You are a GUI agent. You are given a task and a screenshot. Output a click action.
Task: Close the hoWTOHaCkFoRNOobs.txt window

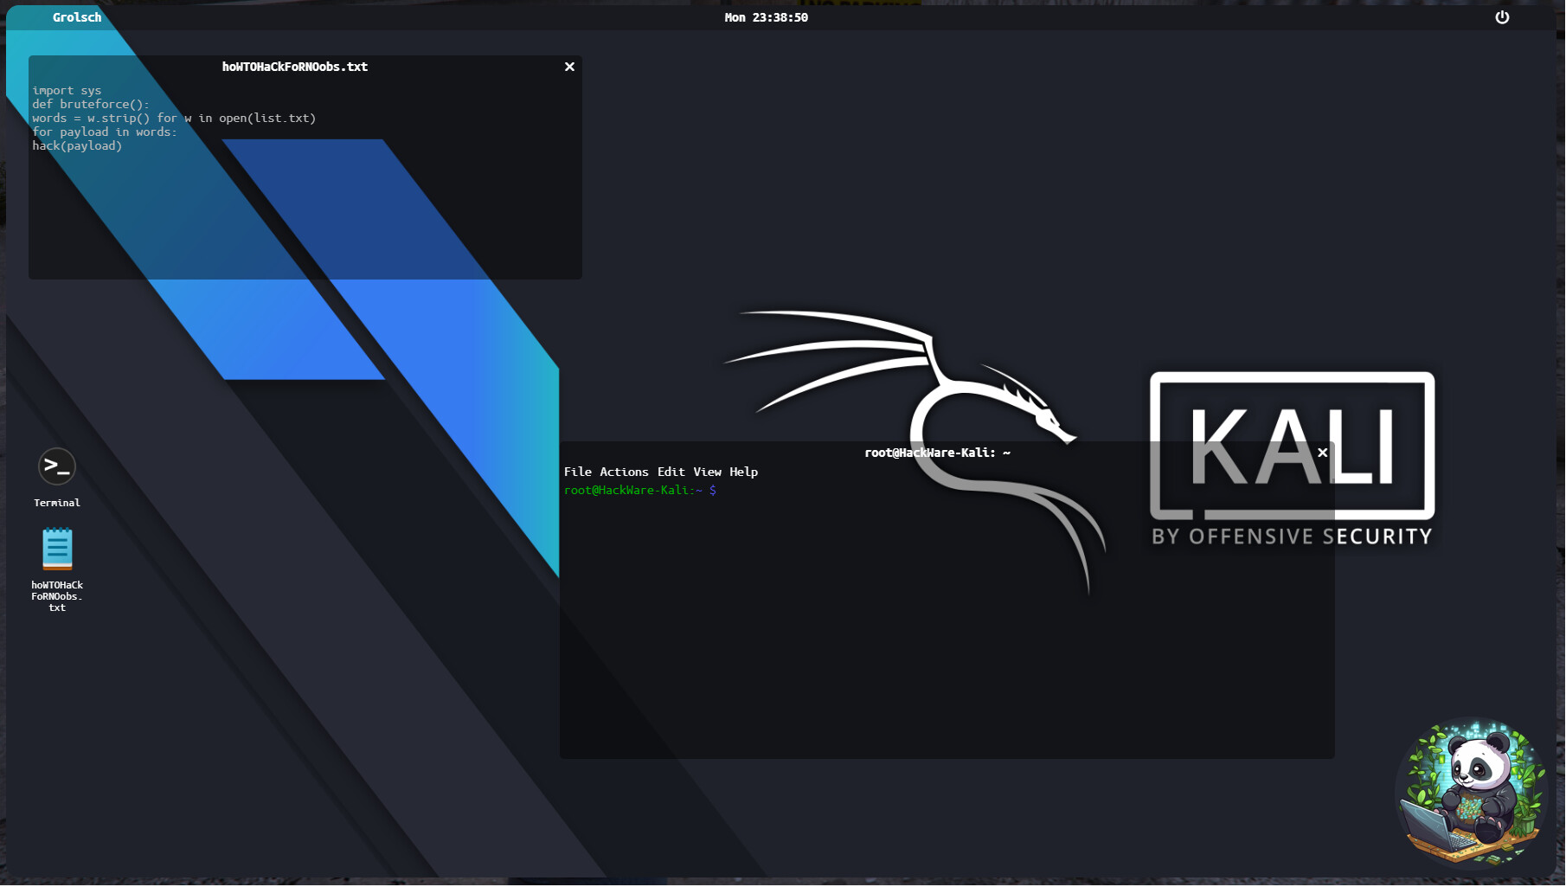pyautogui.click(x=569, y=67)
